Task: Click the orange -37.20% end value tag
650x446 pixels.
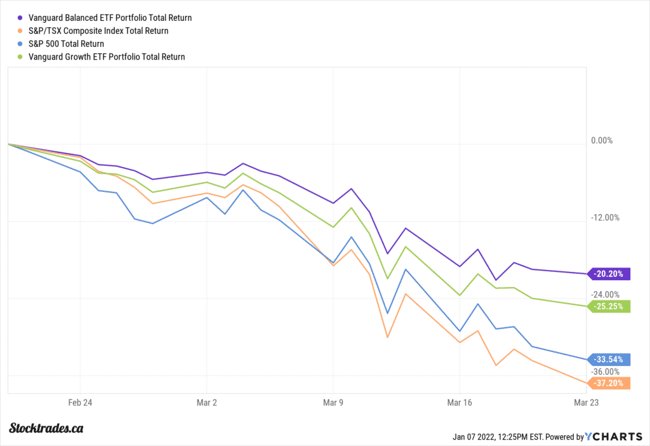Action: pyautogui.click(x=610, y=383)
